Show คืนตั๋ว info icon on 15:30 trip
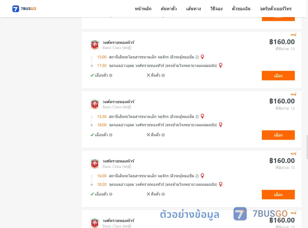Screen dimensions: 308x228 pos(163,135)
